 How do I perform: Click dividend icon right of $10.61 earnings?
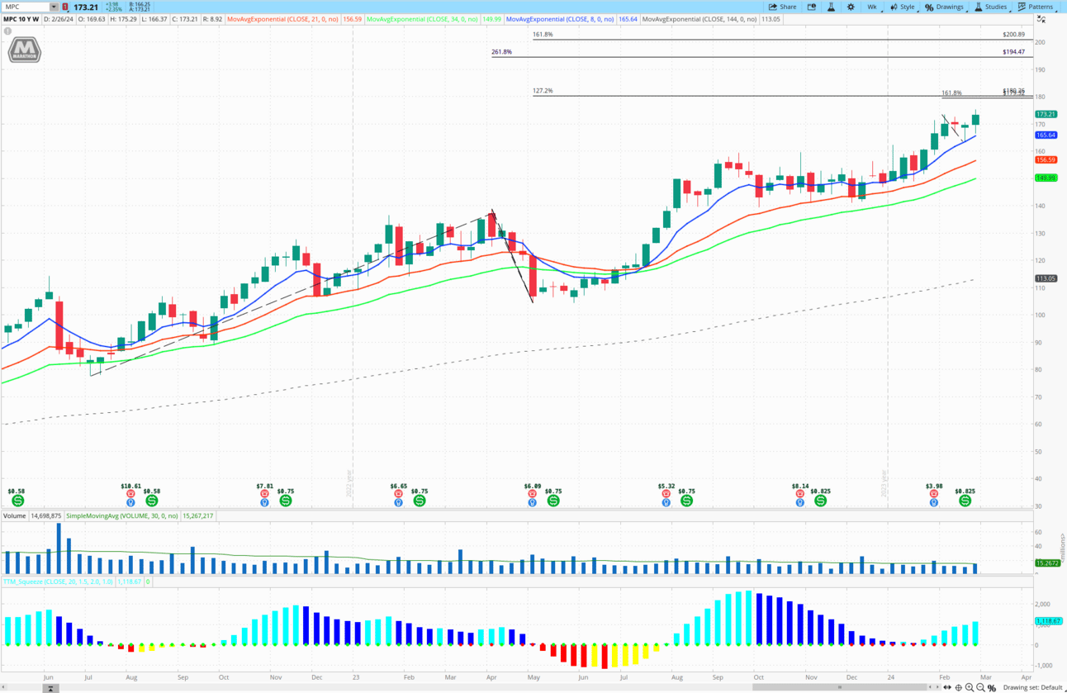tap(151, 501)
